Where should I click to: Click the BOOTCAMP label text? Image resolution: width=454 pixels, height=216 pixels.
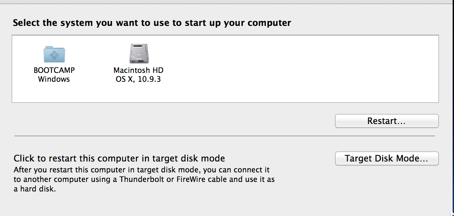54,71
